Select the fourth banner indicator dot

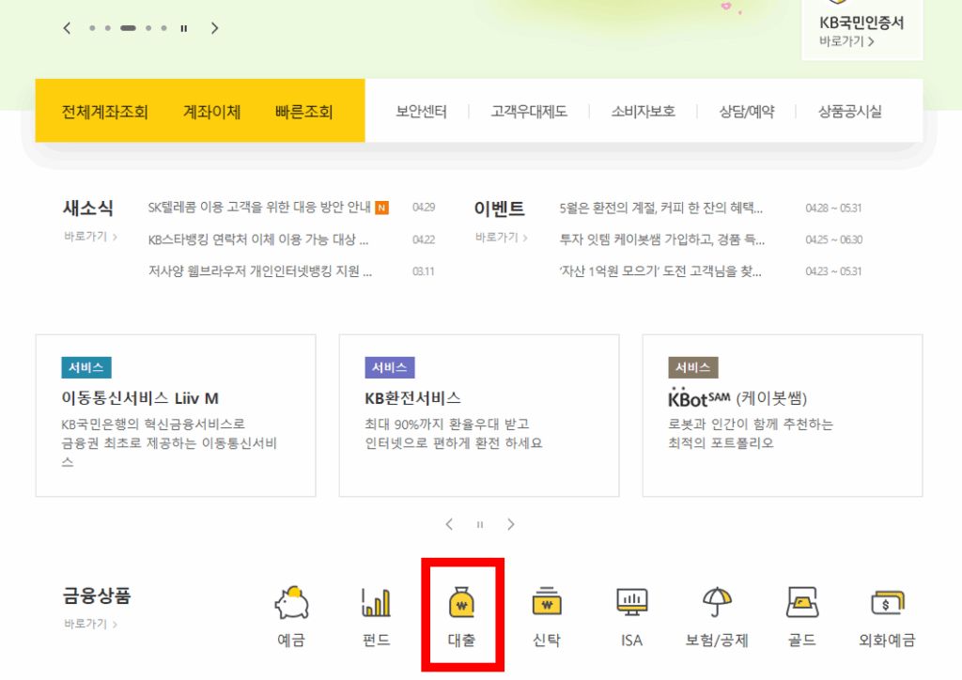[x=147, y=28]
